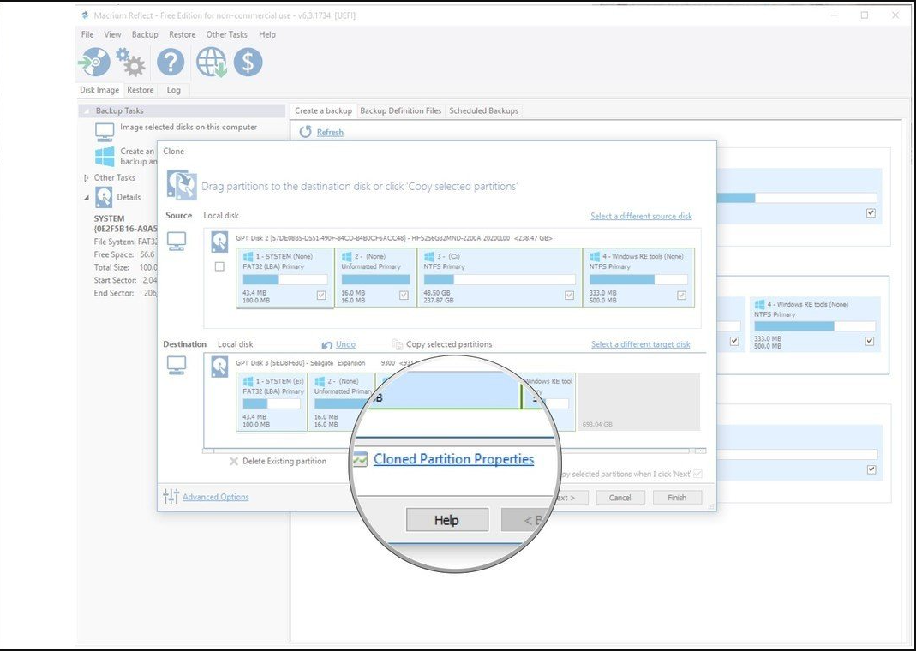Click the Clone dialog's two-disk header icon
The height and width of the screenshot is (651, 916).
pyautogui.click(x=182, y=185)
